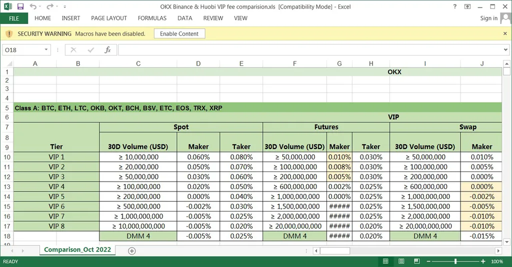Switch to Page Break Preview icon
The width and height of the screenshot is (512, 267).
[x=417, y=261]
